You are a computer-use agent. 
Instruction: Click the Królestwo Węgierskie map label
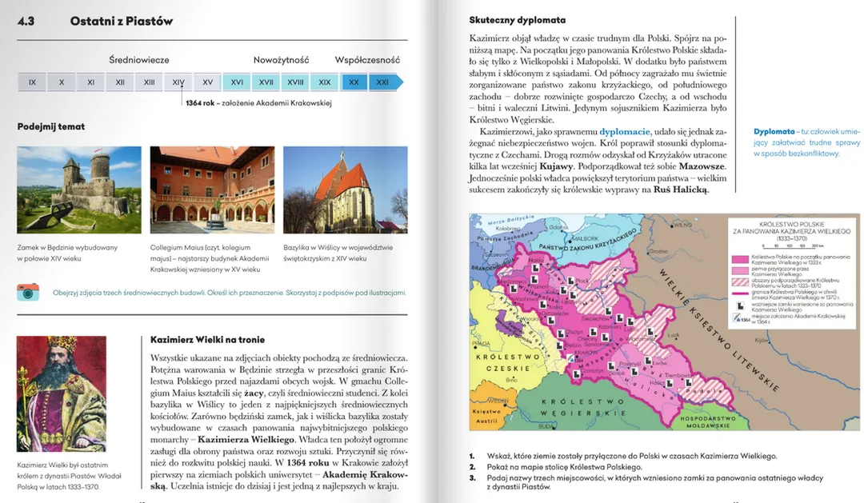[x=583, y=407]
